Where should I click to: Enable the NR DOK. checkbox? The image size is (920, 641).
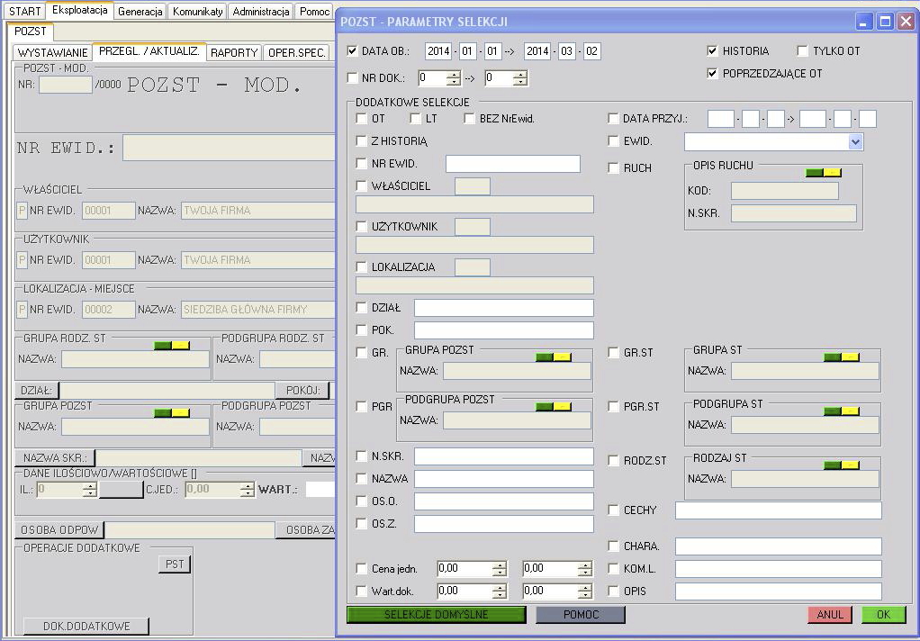[x=352, y=77]
